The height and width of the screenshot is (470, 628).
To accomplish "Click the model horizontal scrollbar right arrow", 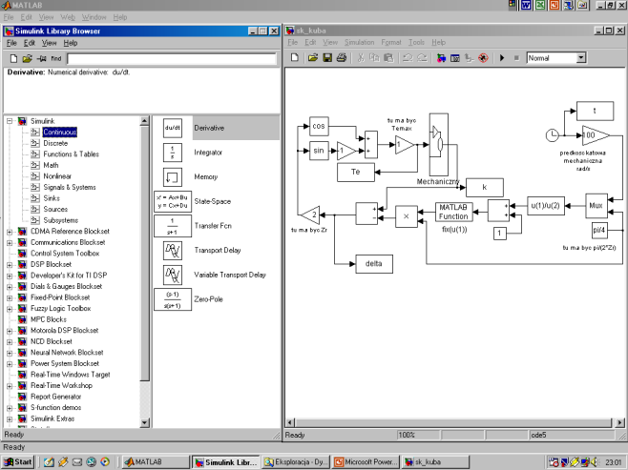I will coord(620,422).
